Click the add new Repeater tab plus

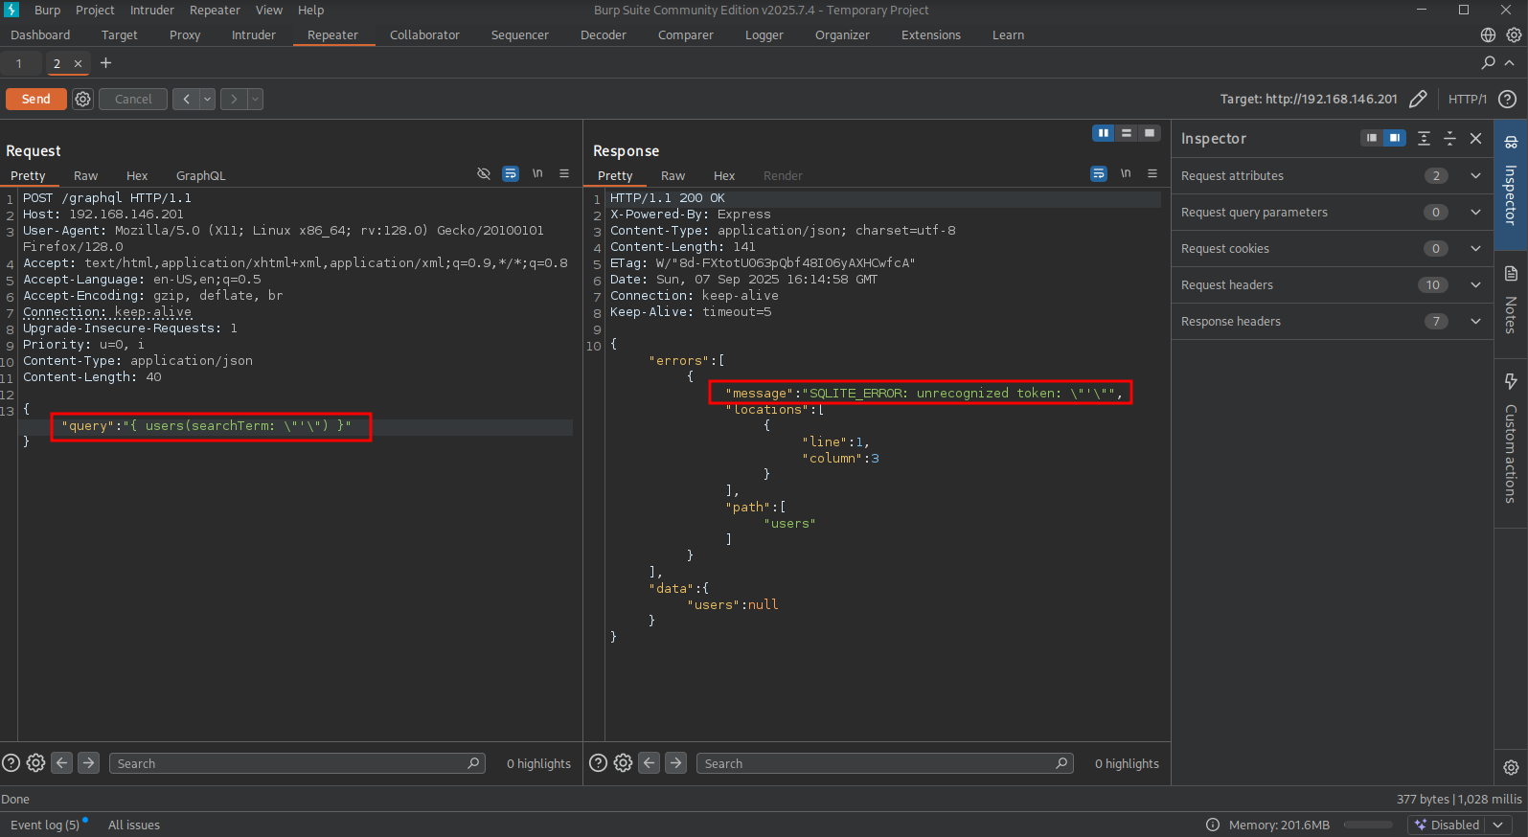coord(106,63)
